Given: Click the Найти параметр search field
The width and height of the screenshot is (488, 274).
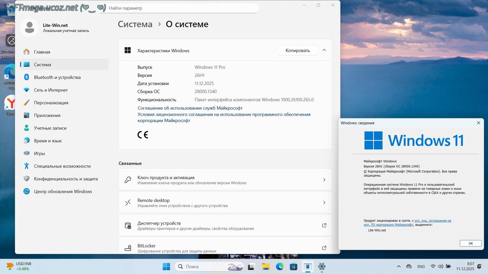Looking at the screenshot, I should click(x=180, y=8).
